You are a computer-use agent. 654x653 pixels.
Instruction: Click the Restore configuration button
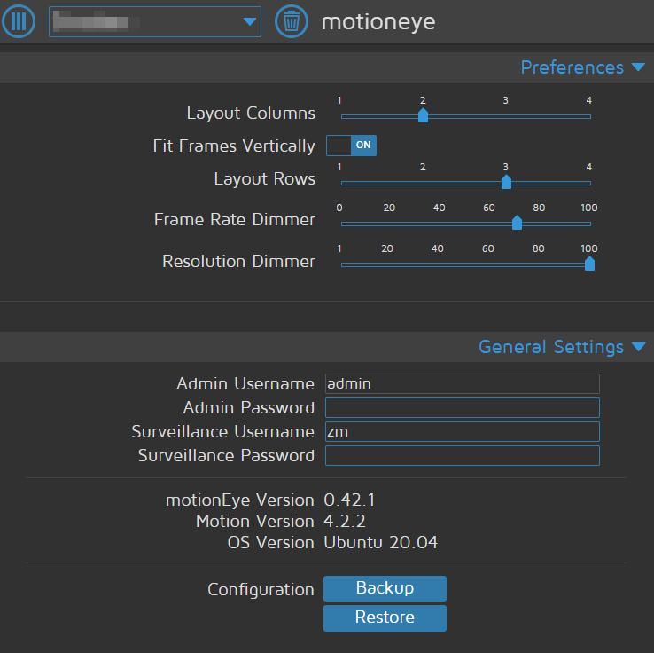[385, 618]
